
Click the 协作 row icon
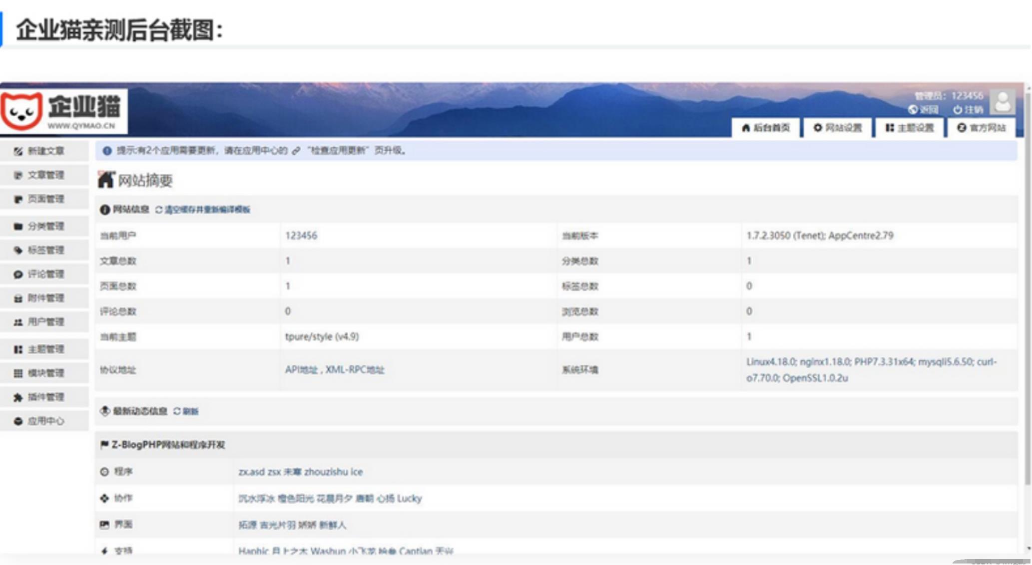coord(104,498)
